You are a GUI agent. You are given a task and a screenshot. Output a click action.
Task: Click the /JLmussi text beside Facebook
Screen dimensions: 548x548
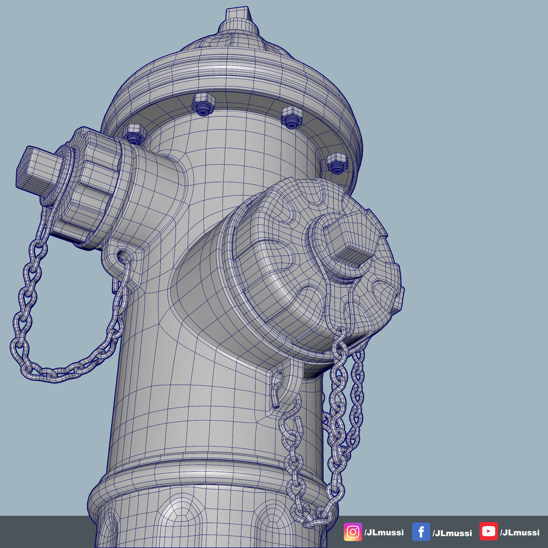point(452,533)
